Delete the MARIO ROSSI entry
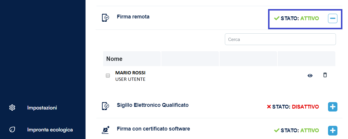Image resolution: width=348 pixels, height=139 pixels. click(x=325, y=75)
